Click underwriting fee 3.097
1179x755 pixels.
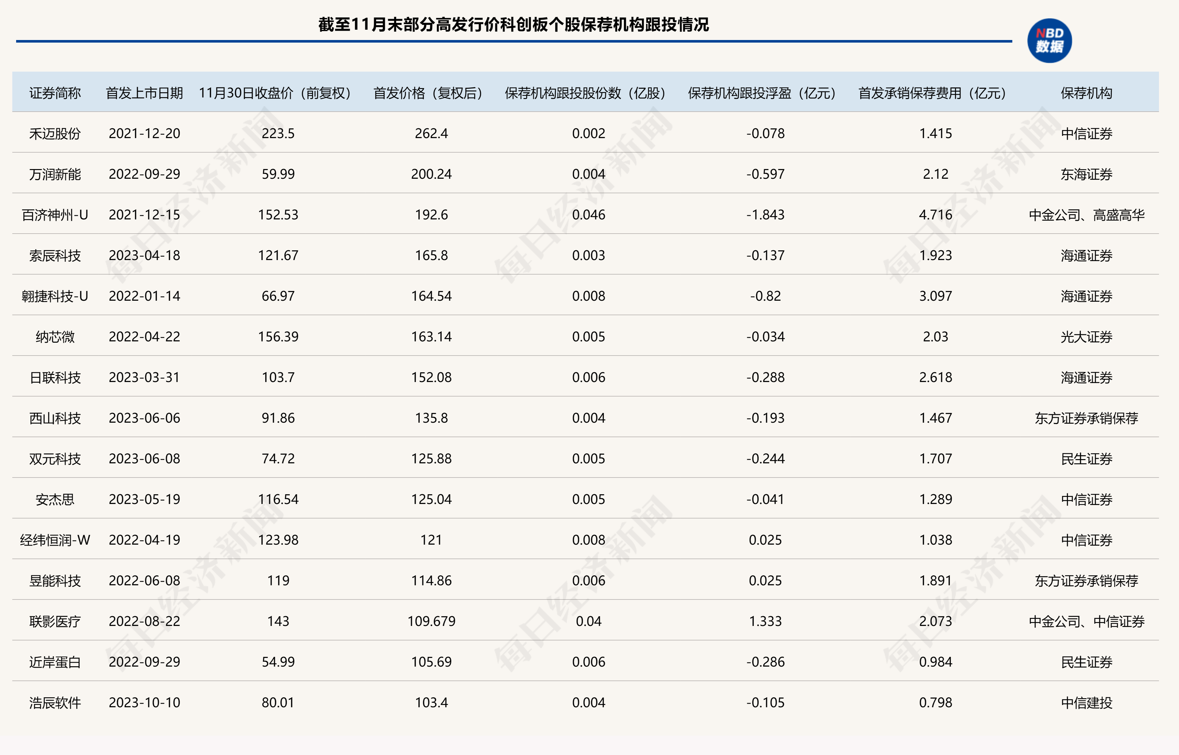click(x=936, y=296)
